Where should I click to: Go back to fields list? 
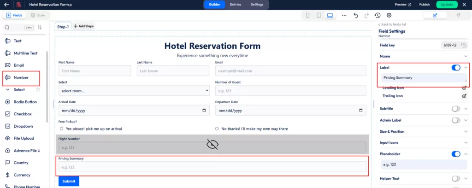pos(392,24)
